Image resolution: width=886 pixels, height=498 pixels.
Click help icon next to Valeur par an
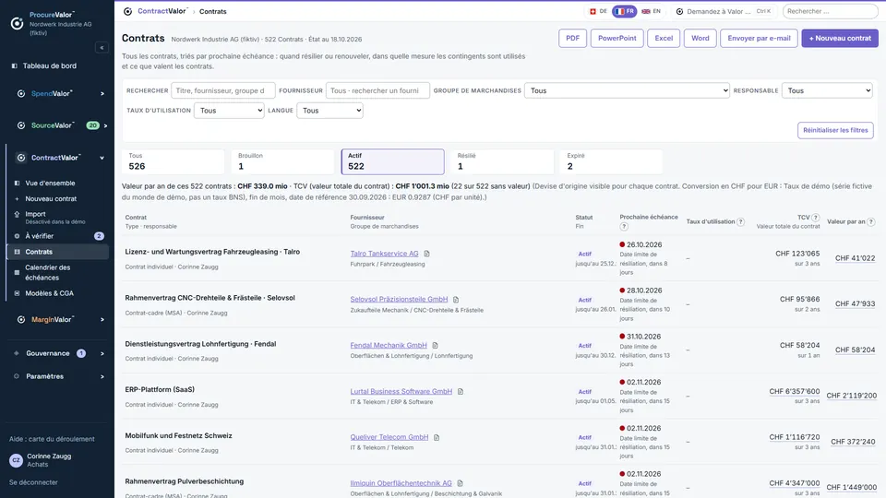[870, 222]
